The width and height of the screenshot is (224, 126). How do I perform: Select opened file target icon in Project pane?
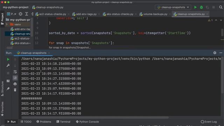pos(20,14)
